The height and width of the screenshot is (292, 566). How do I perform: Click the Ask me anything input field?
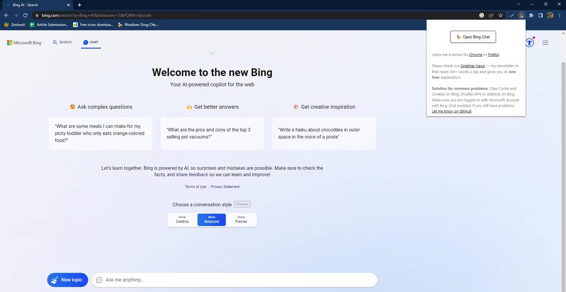pyautogui.click(x=234, y=280)
